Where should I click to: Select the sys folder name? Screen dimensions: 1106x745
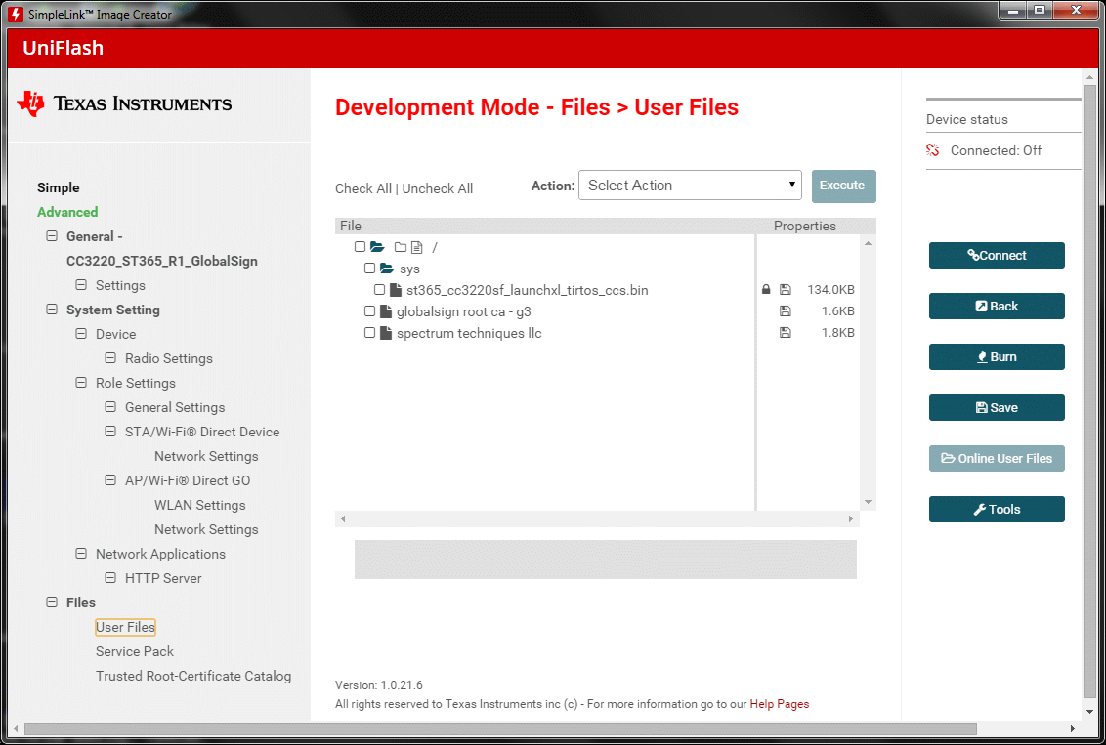(409, 269)
